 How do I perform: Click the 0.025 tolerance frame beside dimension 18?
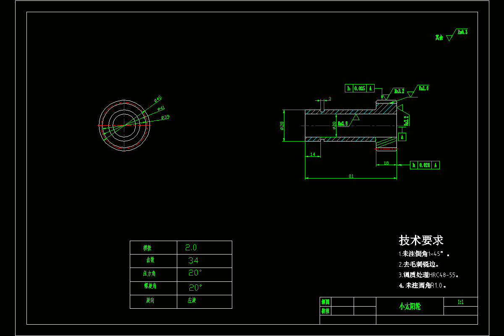(425, 165)
